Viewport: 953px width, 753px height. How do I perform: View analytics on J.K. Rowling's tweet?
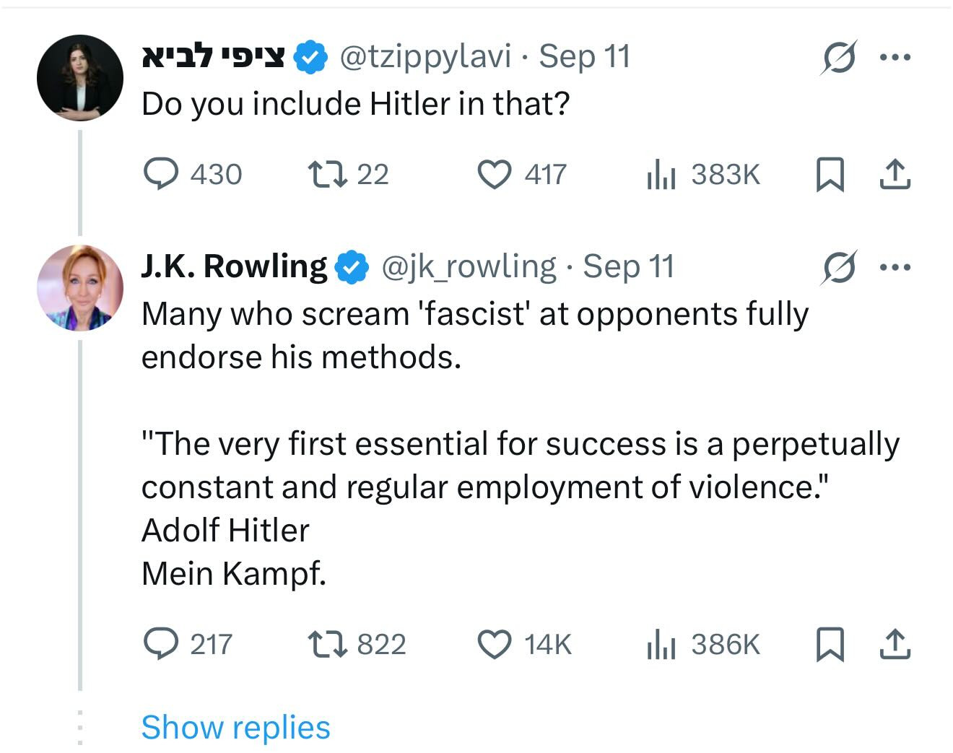pyautogui.click(x=661, y=643)
